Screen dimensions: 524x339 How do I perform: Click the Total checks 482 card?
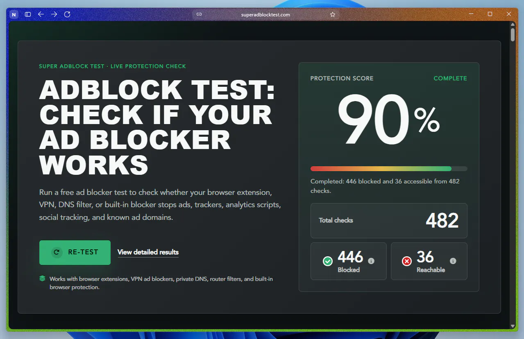[389, 221]
